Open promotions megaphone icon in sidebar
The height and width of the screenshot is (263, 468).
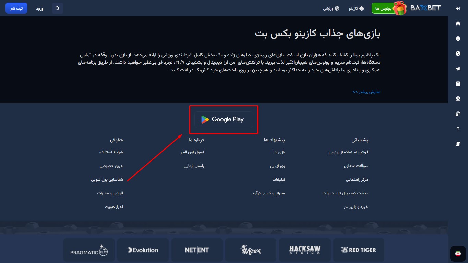458,69
